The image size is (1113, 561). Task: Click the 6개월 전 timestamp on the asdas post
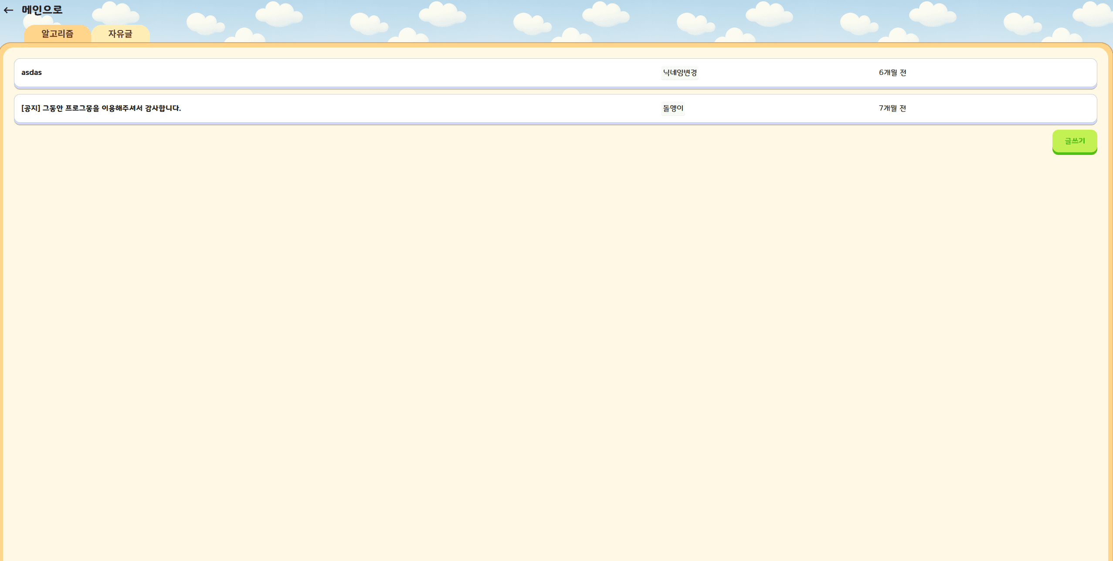[892, 72]
